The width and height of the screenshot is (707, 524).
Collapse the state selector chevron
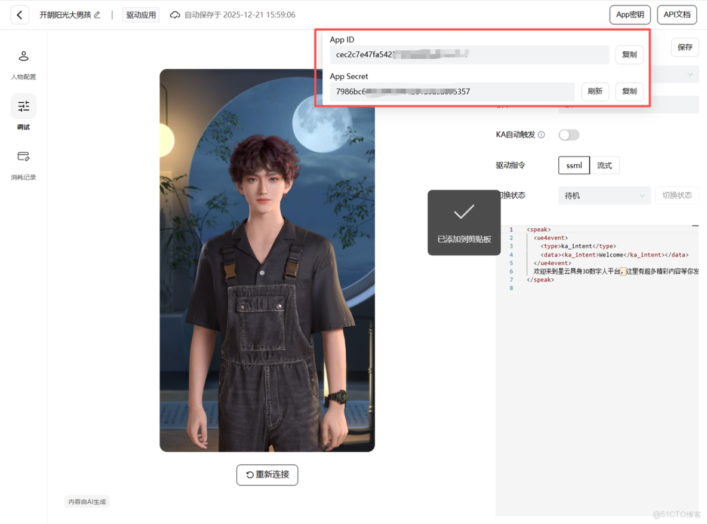tap(643, 195)
